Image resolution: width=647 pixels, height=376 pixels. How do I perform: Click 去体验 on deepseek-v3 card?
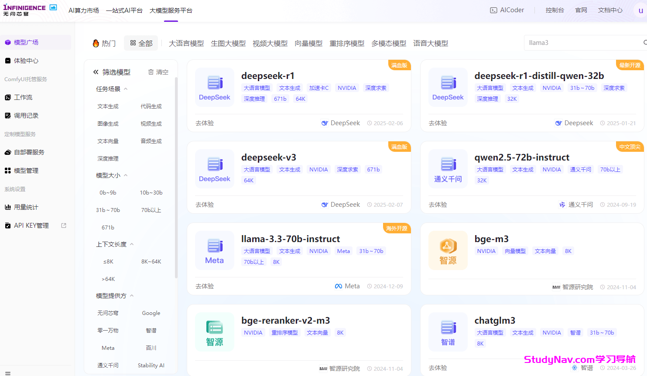tap(205, 205)
